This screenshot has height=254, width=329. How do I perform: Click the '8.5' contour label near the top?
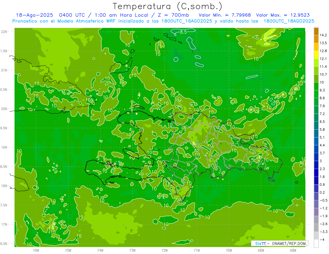(183, 32)
